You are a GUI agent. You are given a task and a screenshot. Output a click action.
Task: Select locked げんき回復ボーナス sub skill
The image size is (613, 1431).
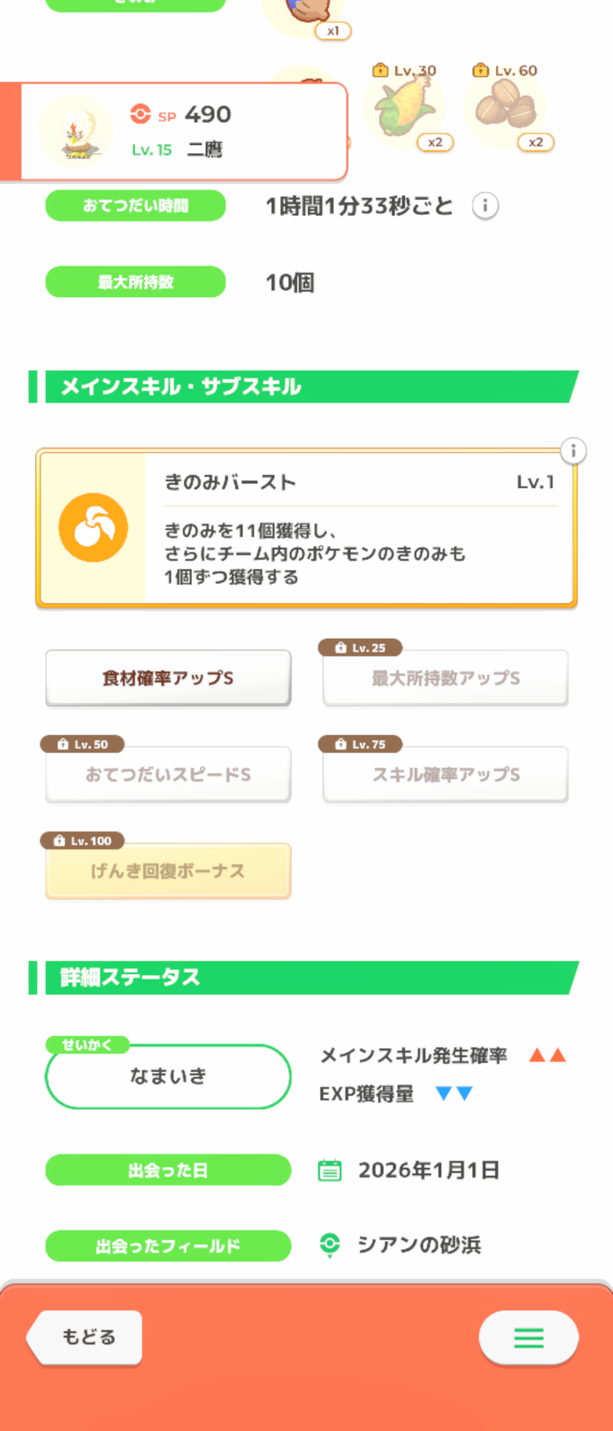(x=168, y=871)
